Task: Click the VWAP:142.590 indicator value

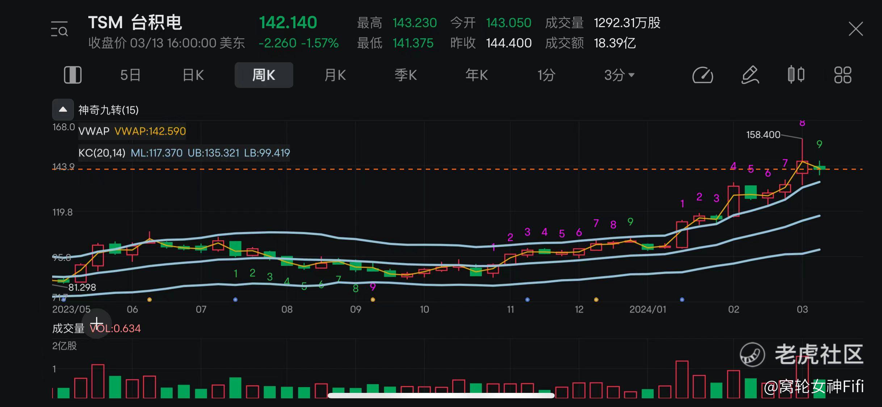Action: [x=150, y=131]
